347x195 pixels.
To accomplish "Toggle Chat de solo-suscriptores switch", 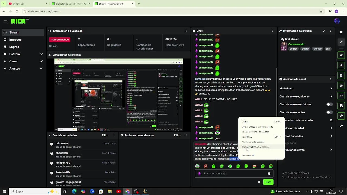I will point(329,104).
